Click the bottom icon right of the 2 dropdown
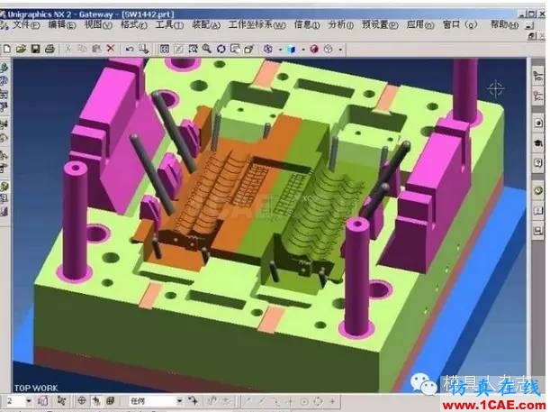Screen dimensions: 550x412 pyautogui.click(x=43, y=400)
